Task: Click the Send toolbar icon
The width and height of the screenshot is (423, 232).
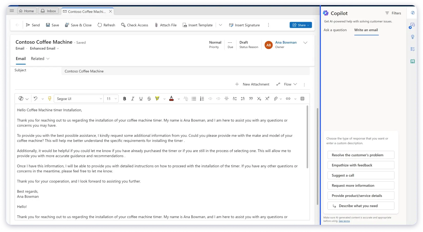Action: click(x=28, y=25)
